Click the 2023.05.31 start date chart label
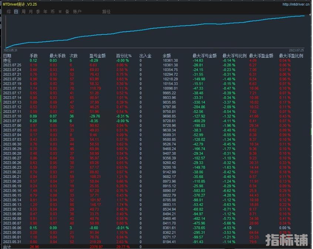The height and width of the screenshot is (249, 313). 11,50
